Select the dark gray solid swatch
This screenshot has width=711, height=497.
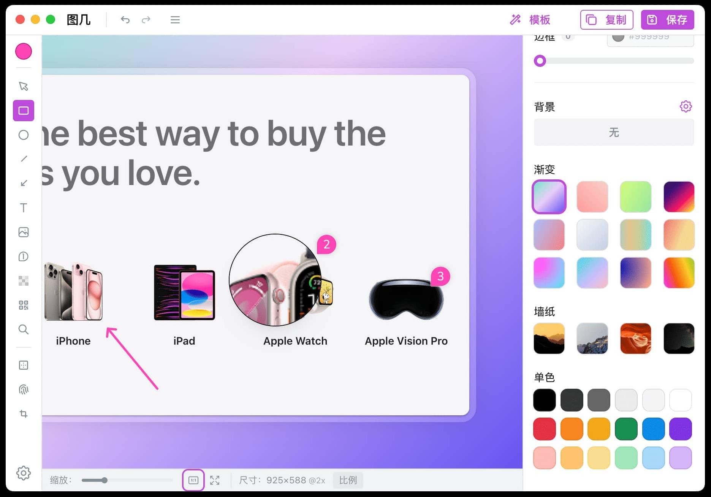tap(572, 400)
